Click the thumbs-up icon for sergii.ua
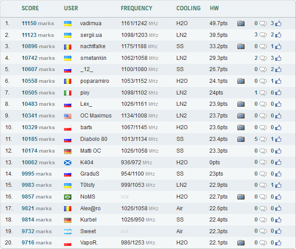296x249 pixels. [x=278, y=35]
